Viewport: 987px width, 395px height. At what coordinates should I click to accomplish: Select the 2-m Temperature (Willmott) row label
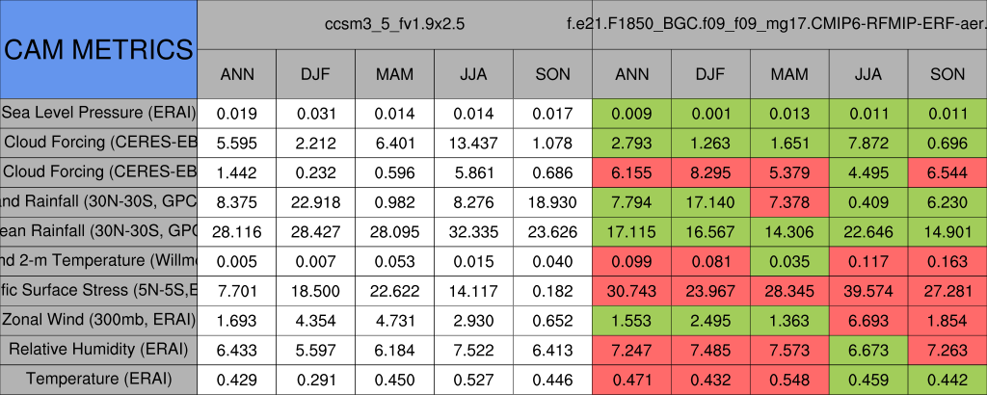98,260
